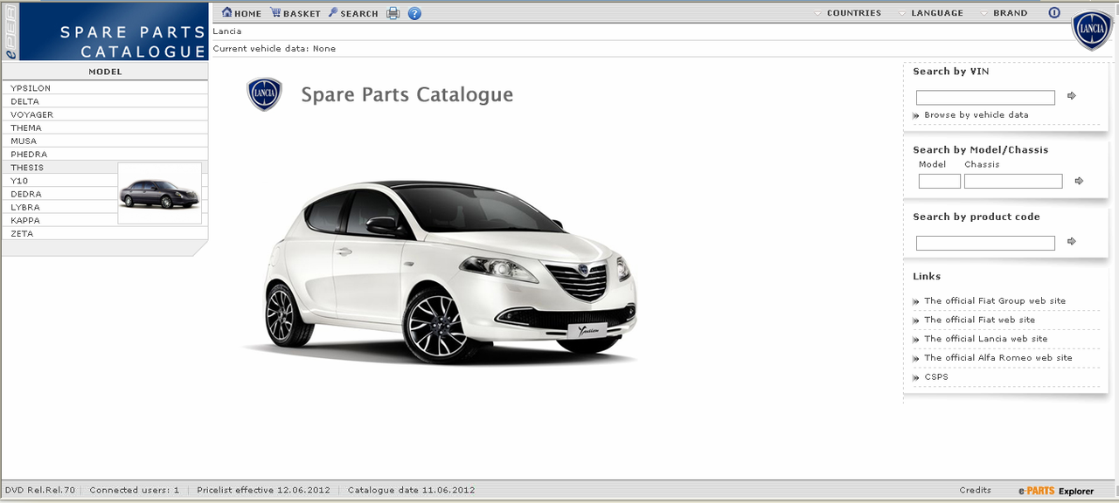Viewport: 1119px width, 503px height.
Task: Open Browse by vehicle data link
Action: pyautogui.click(x=976, y=114)
